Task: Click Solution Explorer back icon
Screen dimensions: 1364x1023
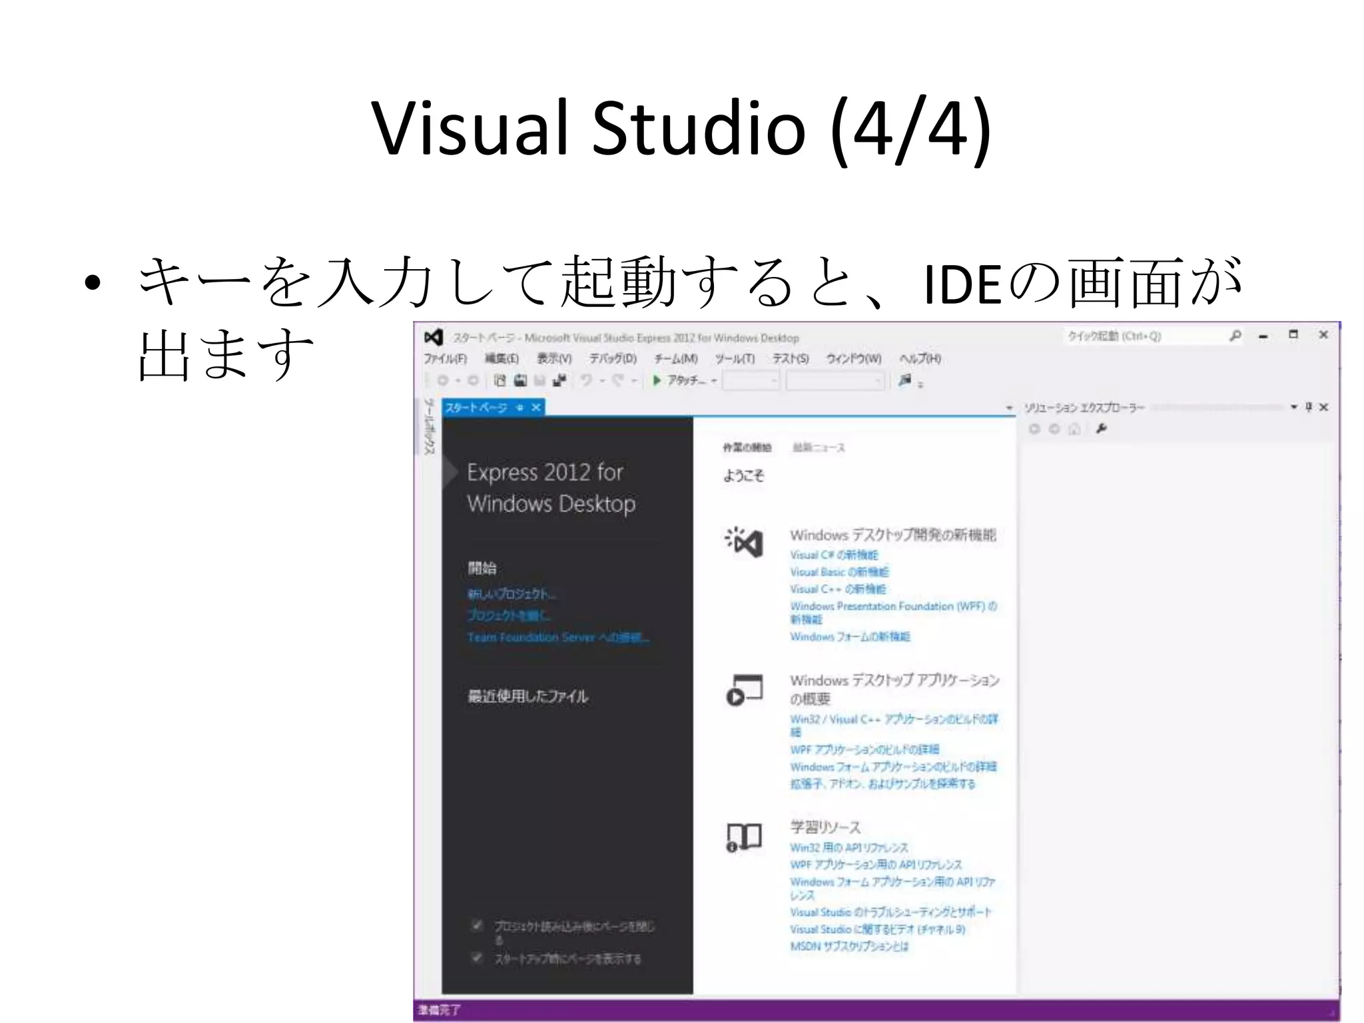Action: coord(1034,429)
